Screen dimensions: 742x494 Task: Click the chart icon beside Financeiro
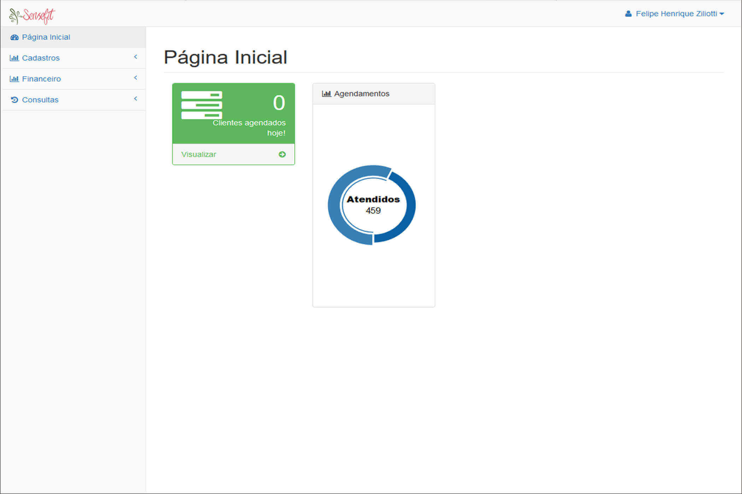click(x=14, y=79)
